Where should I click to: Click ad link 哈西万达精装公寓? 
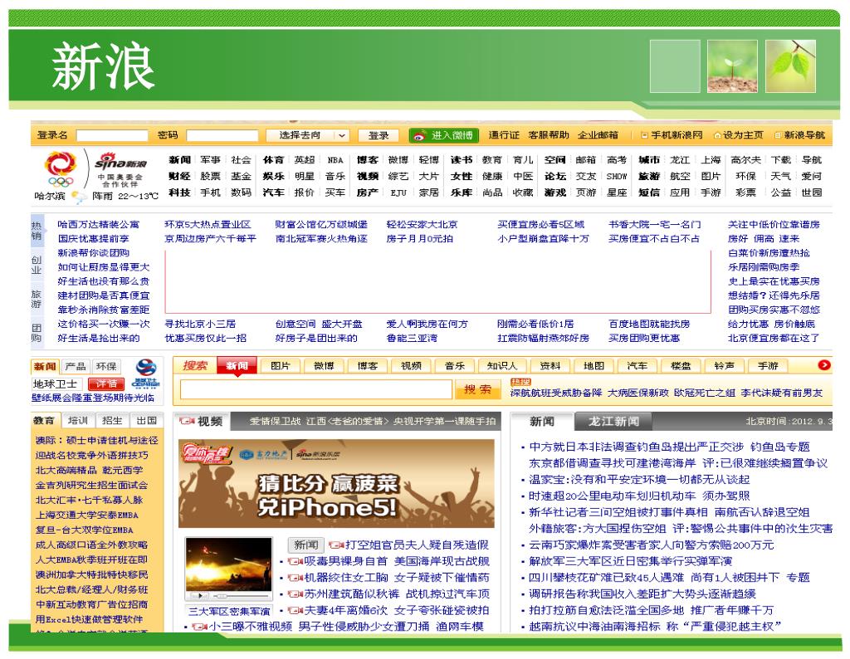point(98,224)
